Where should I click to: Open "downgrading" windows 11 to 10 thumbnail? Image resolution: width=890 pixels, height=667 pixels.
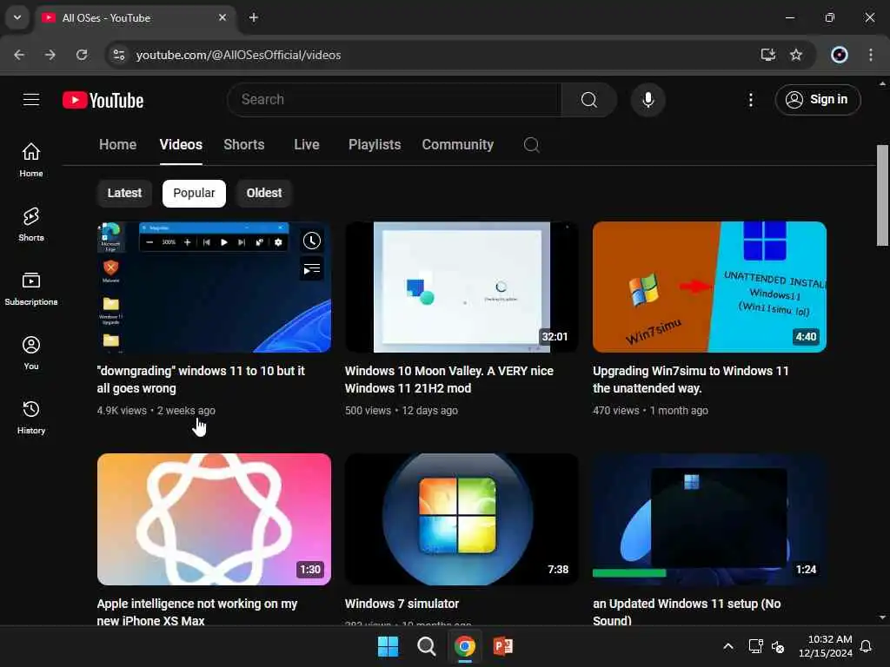(214, 287)
